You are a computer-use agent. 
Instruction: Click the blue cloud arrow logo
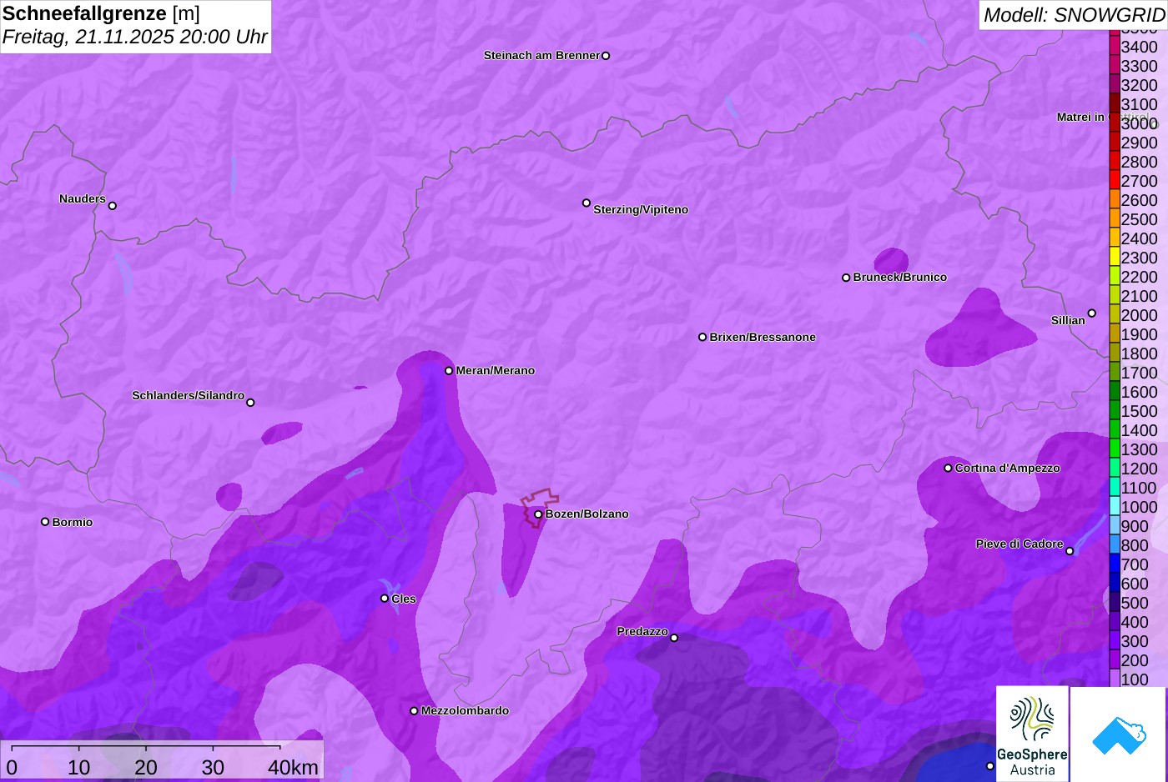(x=1118, y=734)
